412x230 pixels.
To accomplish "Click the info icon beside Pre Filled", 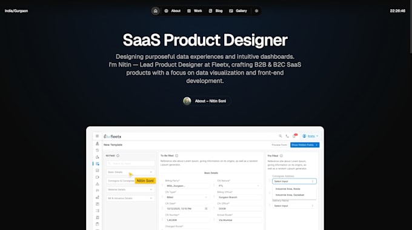I will (281, 156).
